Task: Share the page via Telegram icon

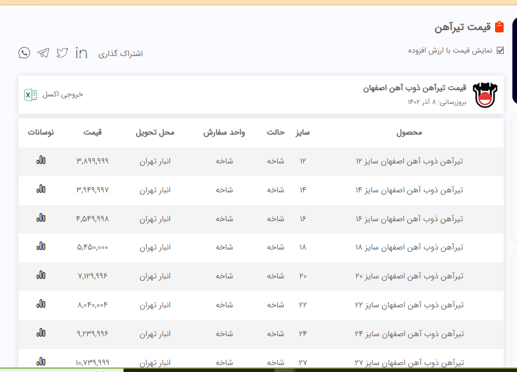Action: coord(43,53)
